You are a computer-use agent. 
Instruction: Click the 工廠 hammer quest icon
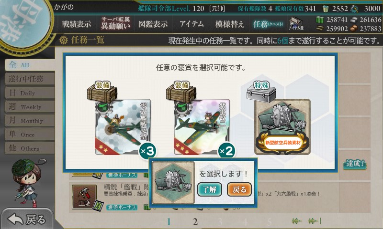(84, 197)
